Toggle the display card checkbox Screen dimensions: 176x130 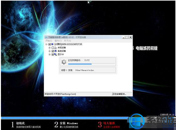pyautogui.click(x=53, y=54)
